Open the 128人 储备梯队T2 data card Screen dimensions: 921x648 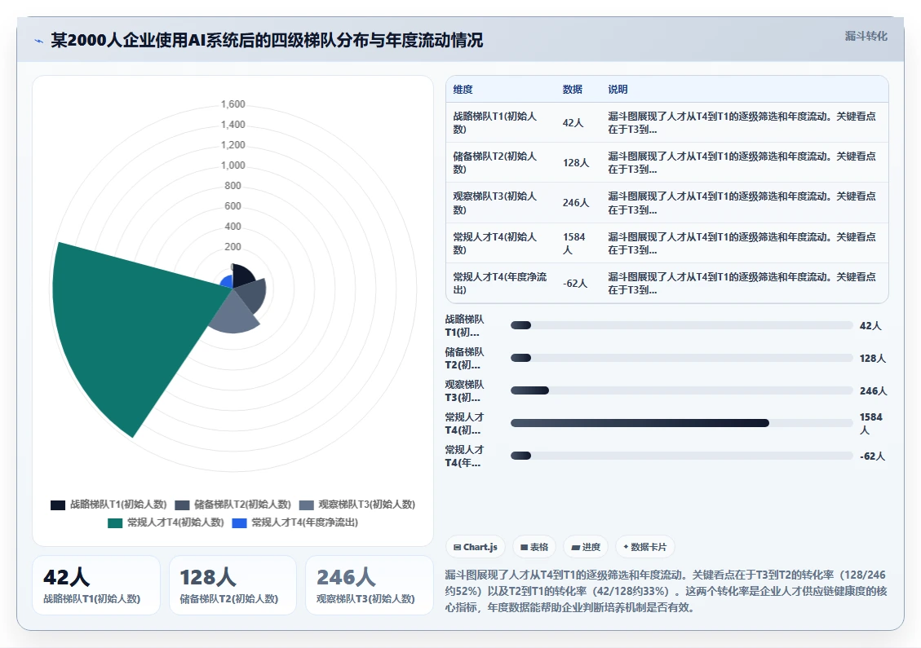pos(232,585)
